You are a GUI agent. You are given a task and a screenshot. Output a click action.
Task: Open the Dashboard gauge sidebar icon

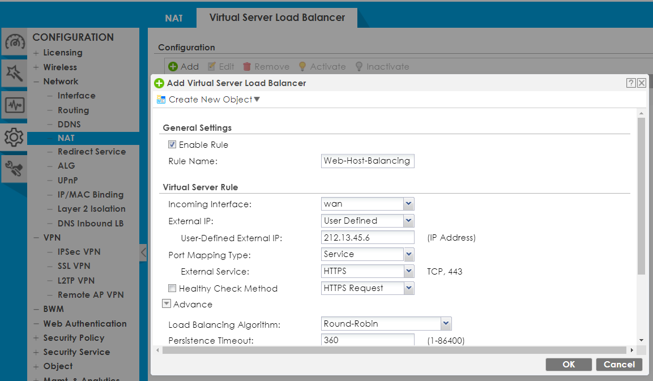(x=14, y=42)
